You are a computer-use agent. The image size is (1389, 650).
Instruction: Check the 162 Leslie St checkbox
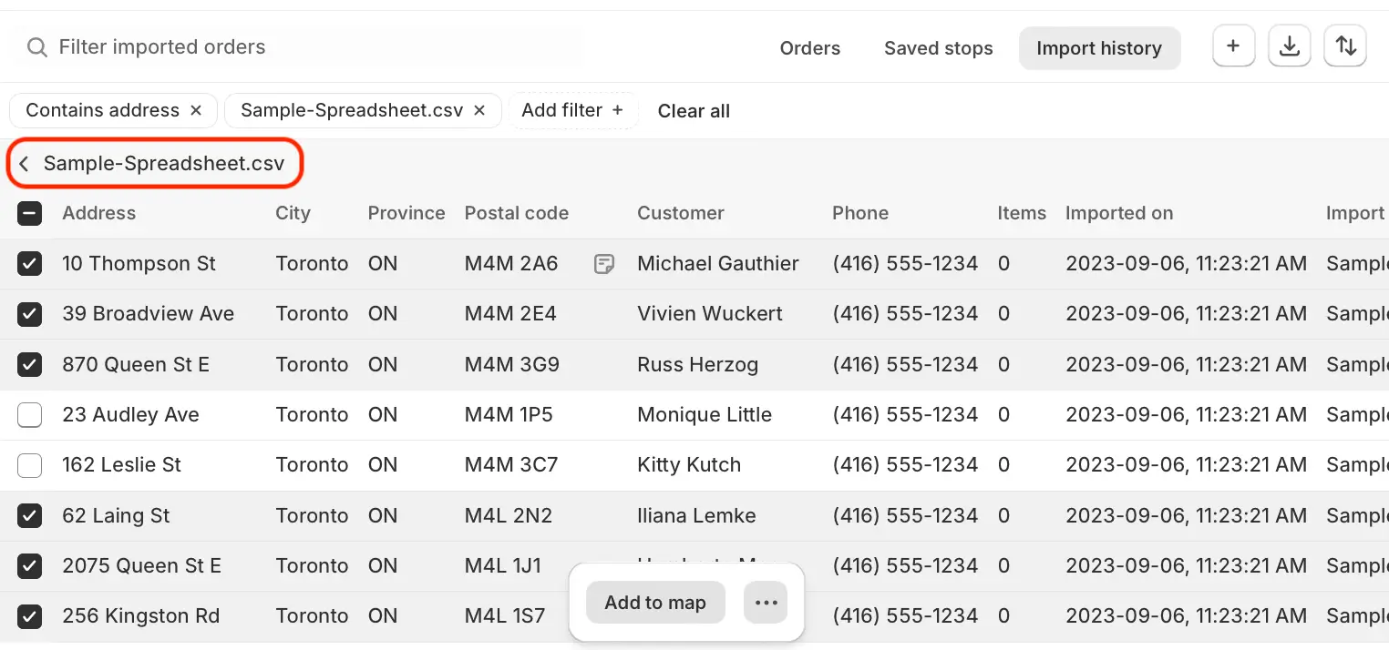29,465
